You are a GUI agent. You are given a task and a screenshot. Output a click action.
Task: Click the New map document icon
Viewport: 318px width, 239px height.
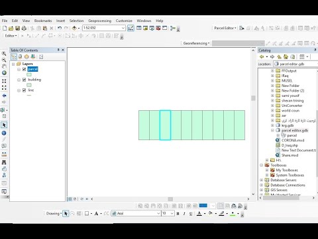pos(5,28)
